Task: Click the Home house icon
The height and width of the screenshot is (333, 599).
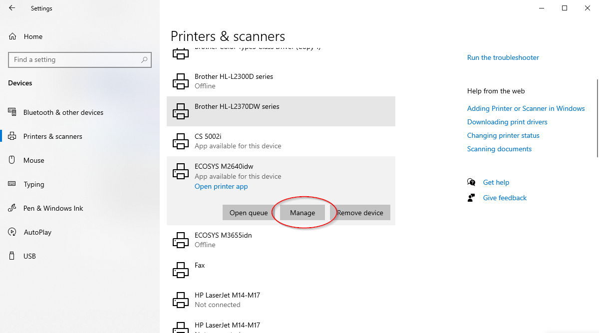Action: pyautogui.click(x=12, y=36)
